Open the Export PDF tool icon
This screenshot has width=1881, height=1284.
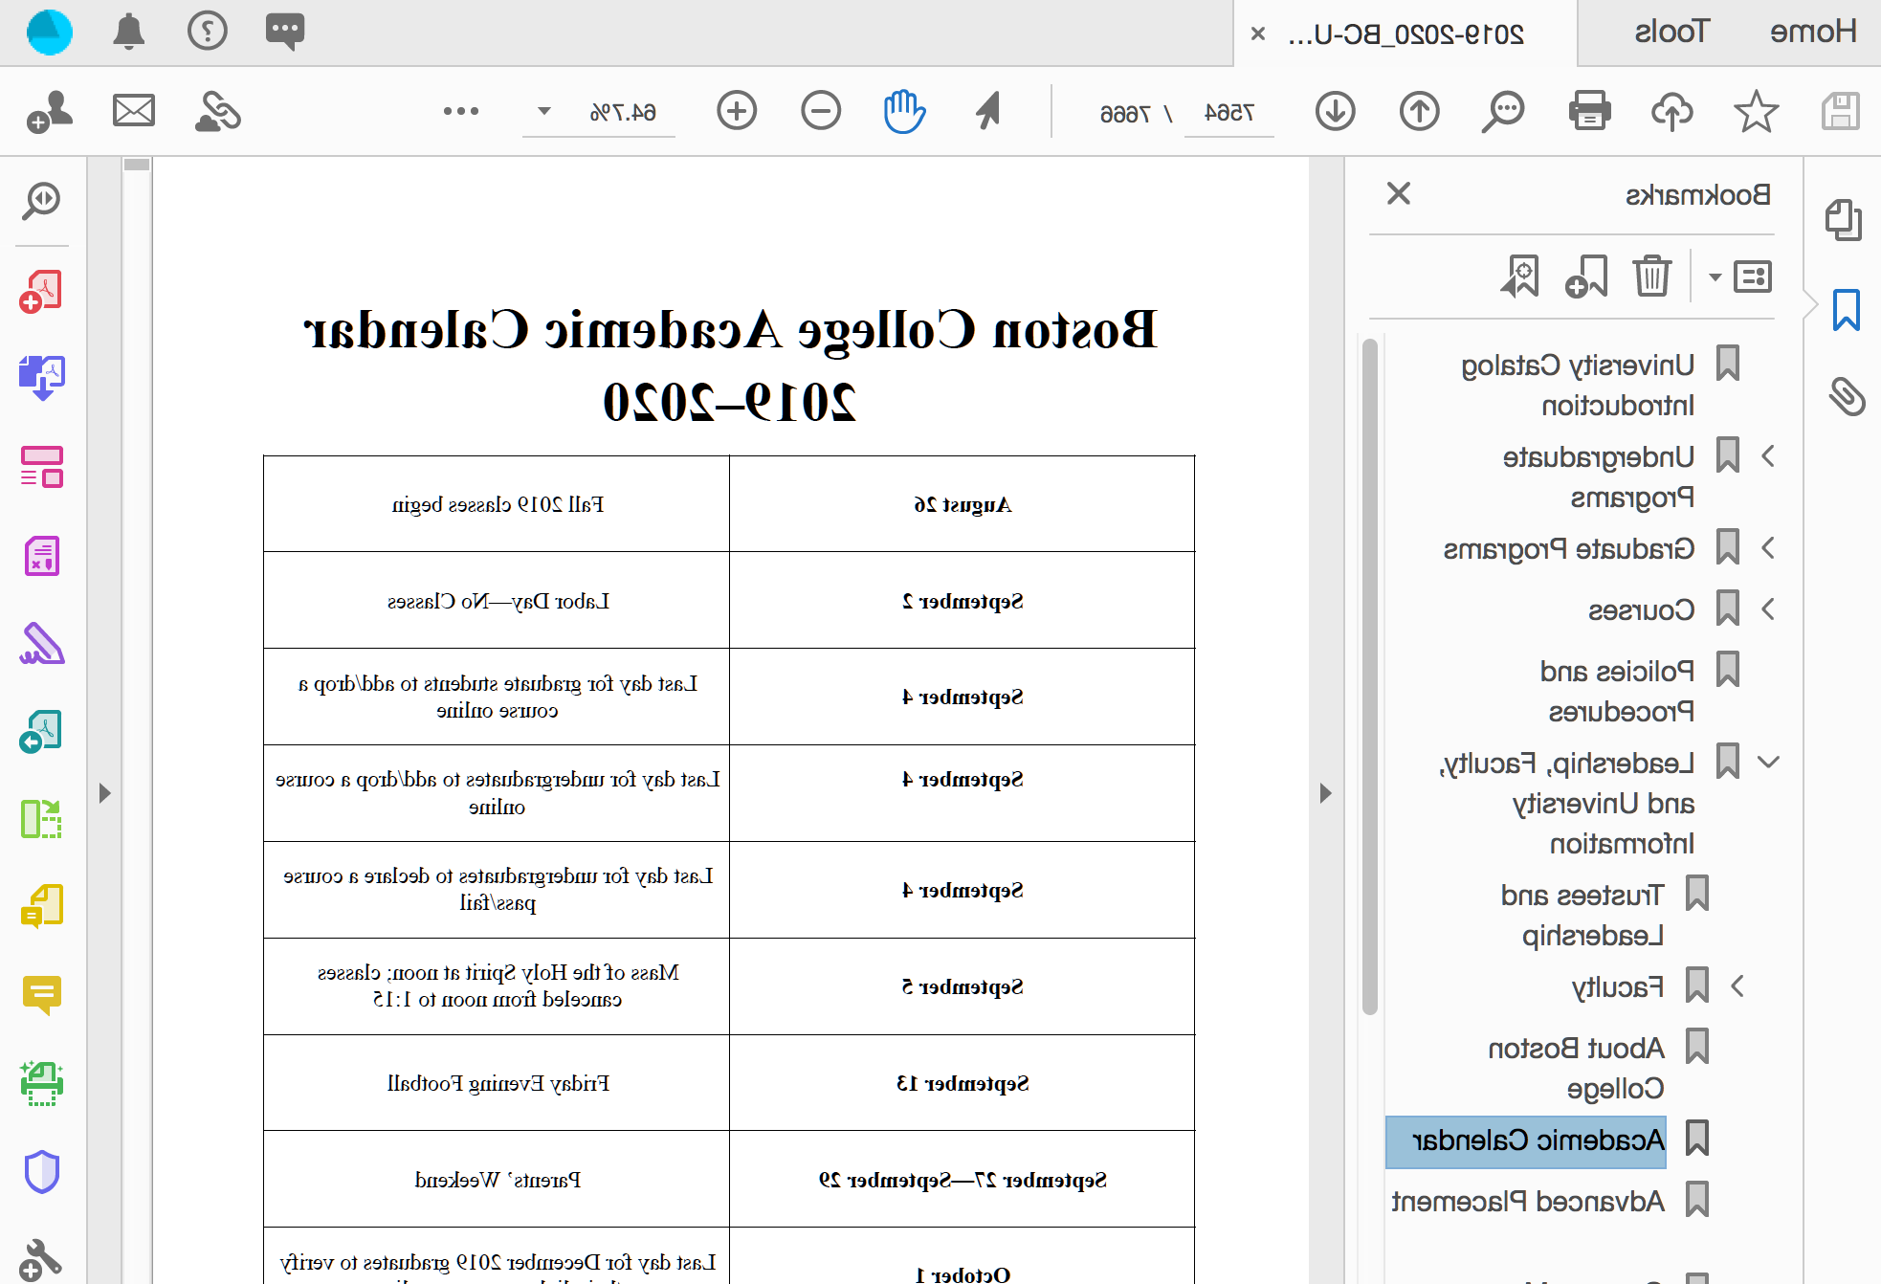tap(41, 731)
